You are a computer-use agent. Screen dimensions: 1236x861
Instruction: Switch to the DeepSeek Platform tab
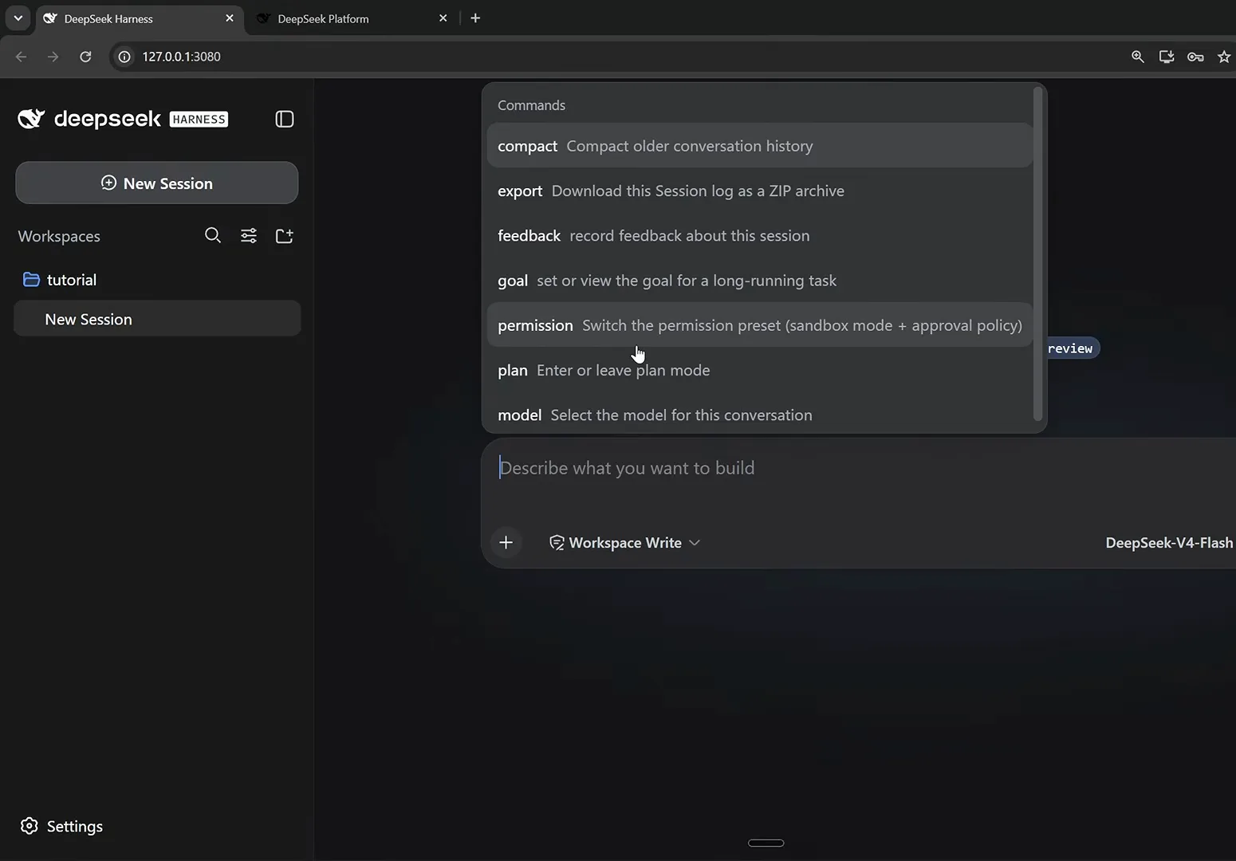(351, 18)
